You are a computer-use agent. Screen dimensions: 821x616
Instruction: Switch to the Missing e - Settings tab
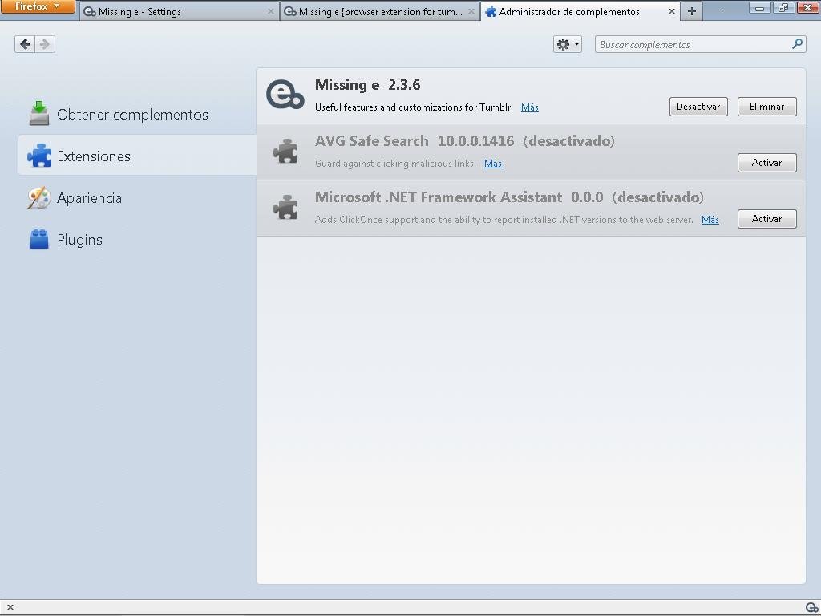(179, 11)
